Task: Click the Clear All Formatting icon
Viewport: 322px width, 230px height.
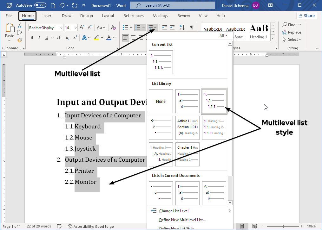Action: tap(114, 28)
